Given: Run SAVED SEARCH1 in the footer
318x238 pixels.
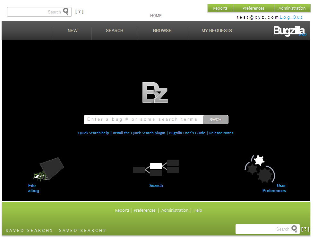Looking at the screenshot, I should [x=29, y=231].
